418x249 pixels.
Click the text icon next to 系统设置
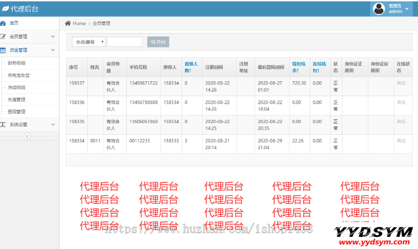(x=3, y=124)
